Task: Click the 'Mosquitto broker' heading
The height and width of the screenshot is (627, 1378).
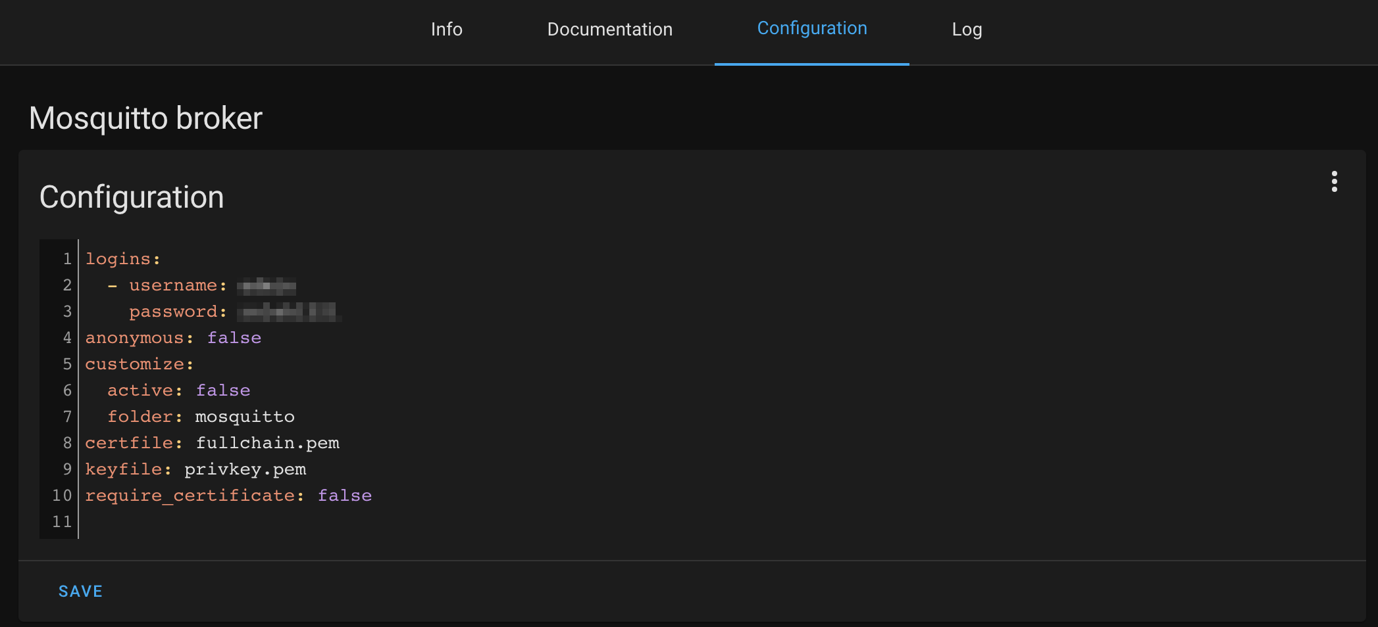Action: pos(146,119)
